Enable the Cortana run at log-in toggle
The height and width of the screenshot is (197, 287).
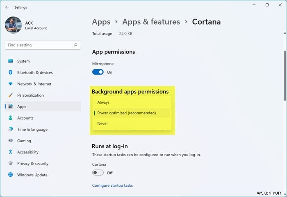98,173
